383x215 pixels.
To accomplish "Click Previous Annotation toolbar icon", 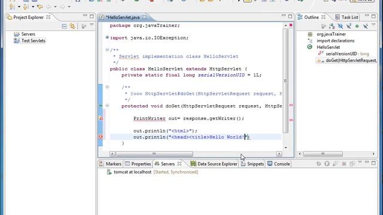I will [26, 7].
